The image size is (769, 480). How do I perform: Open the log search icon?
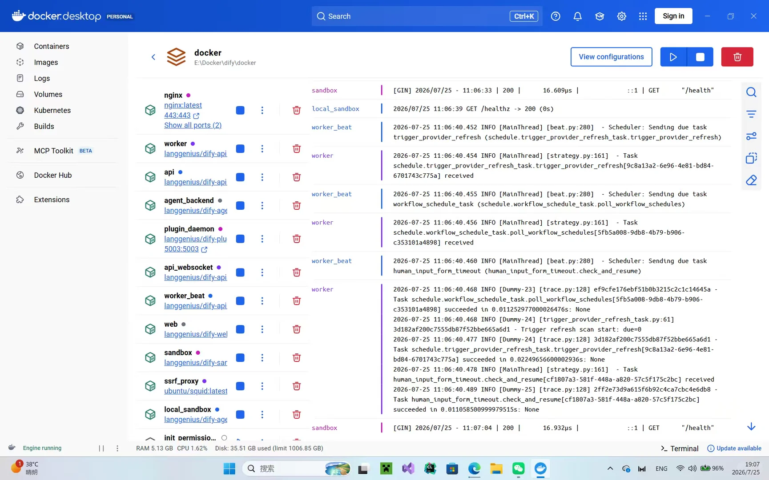pyautogui.click(x=751, y=92)
